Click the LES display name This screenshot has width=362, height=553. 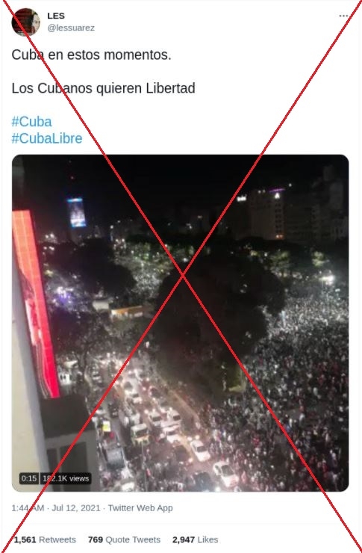tap(56, 16)
